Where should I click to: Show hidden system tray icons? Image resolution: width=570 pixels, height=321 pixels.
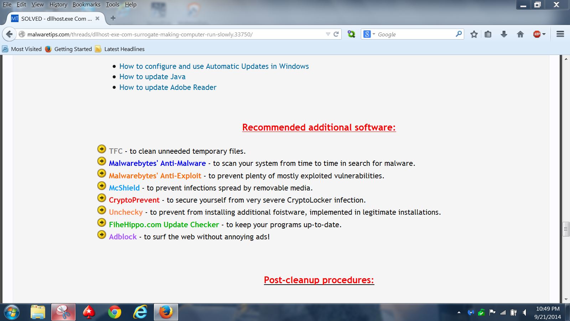point(459,312)
